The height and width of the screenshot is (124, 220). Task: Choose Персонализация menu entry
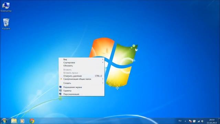(x=81, y=94)
